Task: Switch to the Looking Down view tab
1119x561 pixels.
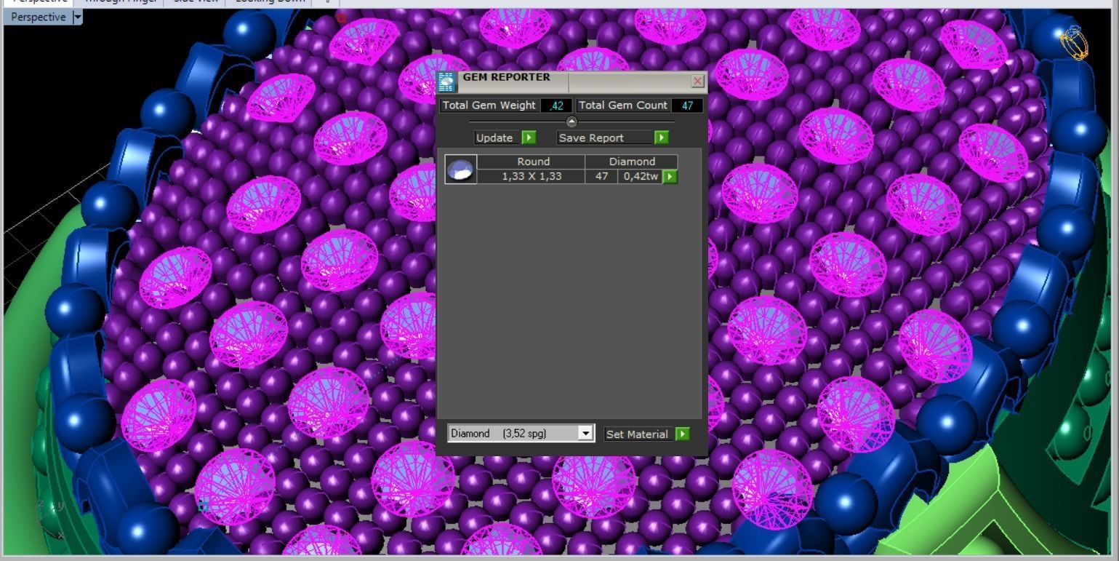Action: pos(269,2)
